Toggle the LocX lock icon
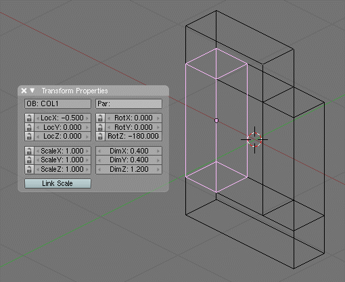 point(29,118)
